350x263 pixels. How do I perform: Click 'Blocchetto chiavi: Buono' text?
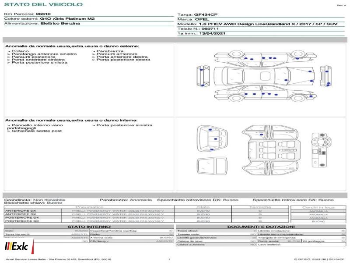(33, 203)
